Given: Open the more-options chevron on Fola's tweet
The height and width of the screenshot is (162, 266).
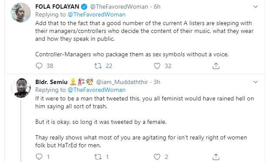Looking at the screenshot, I should click(x=256, y=7).
